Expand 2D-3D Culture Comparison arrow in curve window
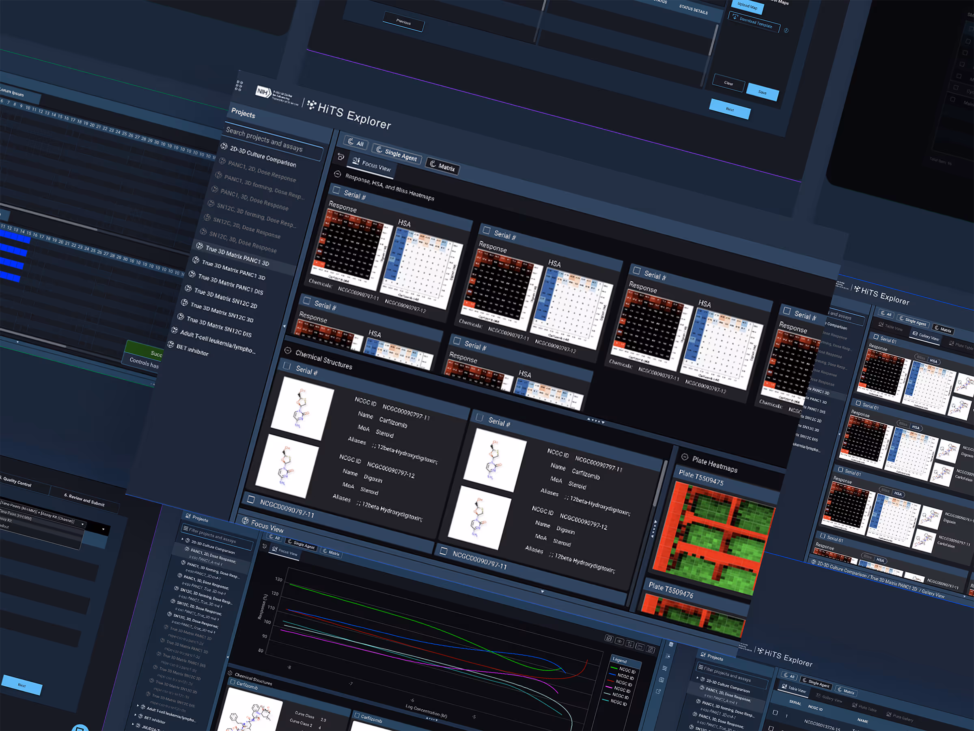The image size is (974, 731). point(183,539)
